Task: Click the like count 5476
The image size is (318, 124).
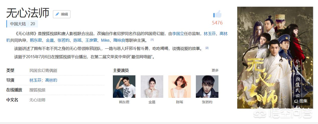Action: pyautogui.click(x=217, y=23)
